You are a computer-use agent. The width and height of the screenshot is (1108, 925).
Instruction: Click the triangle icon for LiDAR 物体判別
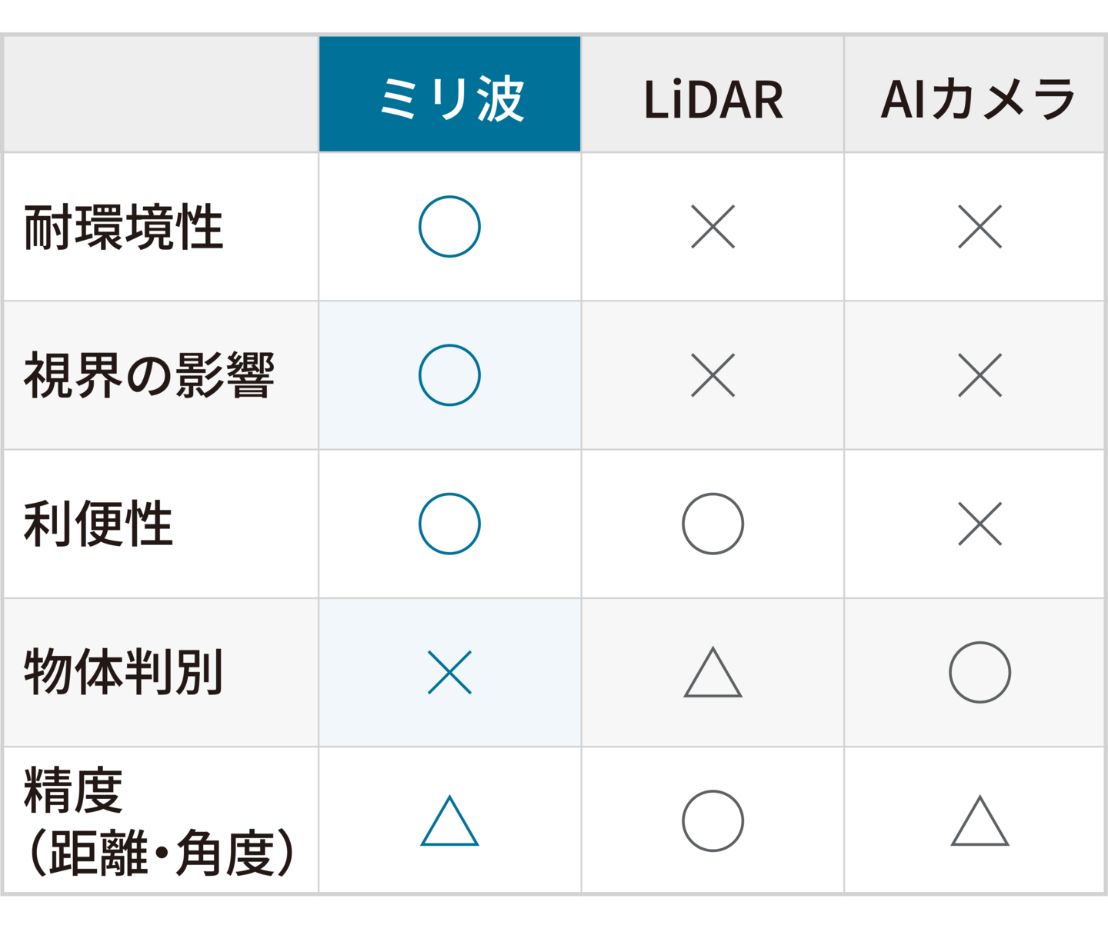tap(713, 673)
